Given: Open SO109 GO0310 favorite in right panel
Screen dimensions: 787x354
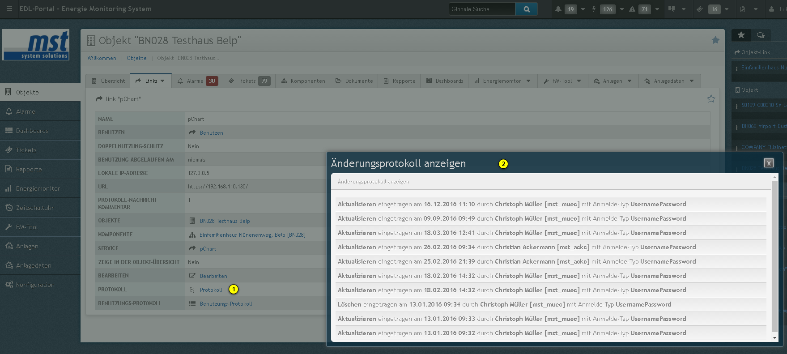Looking at the screenshot, I should click(764, 105).
